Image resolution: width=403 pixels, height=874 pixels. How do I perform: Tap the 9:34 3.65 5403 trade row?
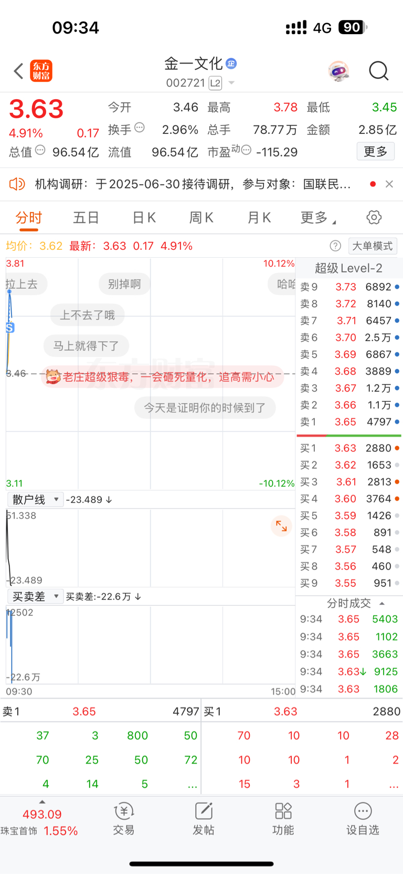(349, 619)
